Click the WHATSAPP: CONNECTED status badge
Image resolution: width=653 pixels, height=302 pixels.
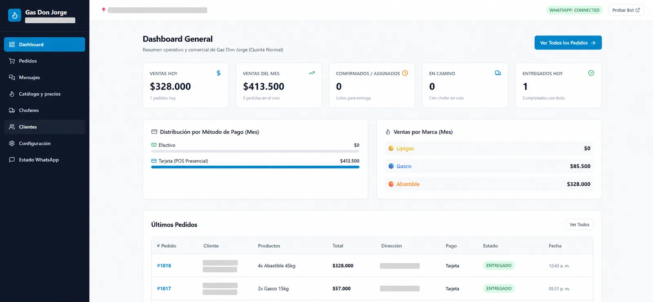(574, 10)
